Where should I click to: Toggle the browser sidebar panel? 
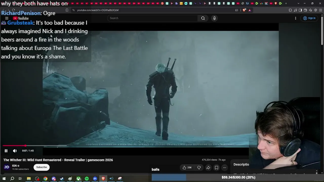pos(300,10)
